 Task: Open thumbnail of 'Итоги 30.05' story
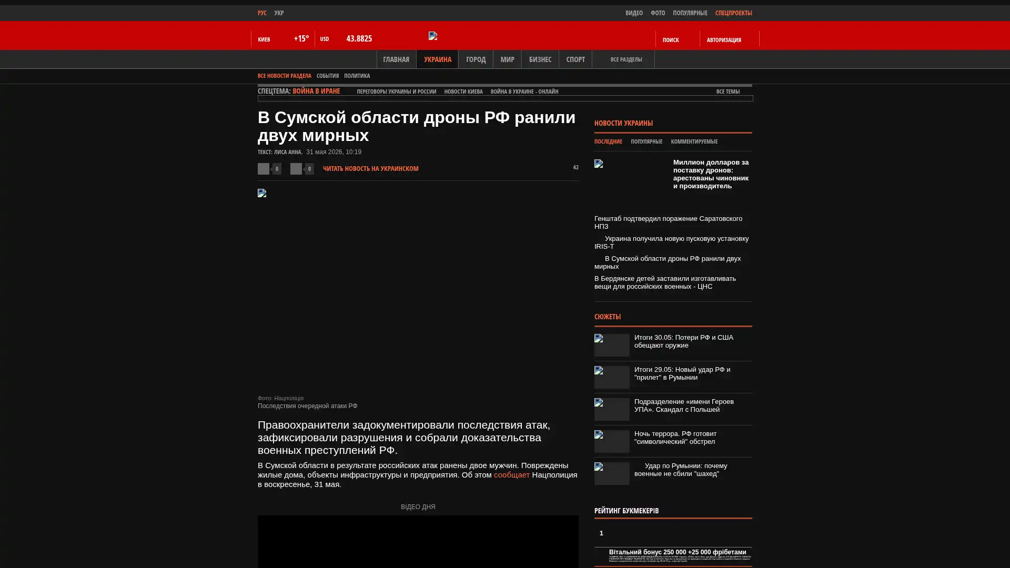click(612, 345)
